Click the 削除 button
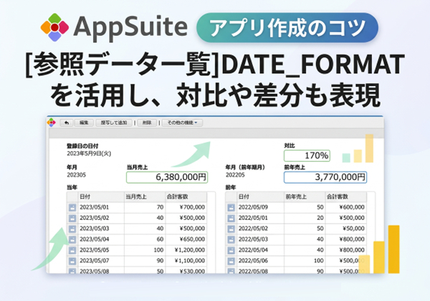This screenshot has width=430, height=301. pos(147,123)
